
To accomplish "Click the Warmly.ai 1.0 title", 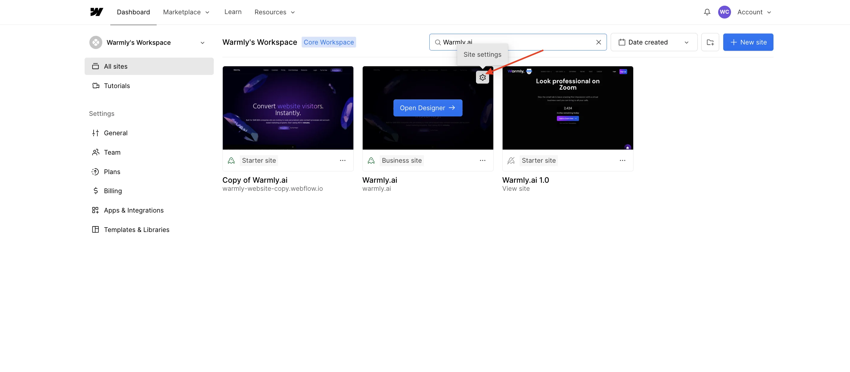I will (525, 180).
